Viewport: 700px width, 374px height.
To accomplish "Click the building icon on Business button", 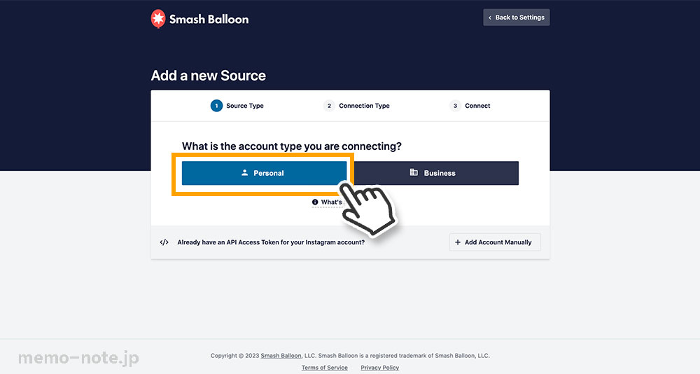I will pos(414,172).
